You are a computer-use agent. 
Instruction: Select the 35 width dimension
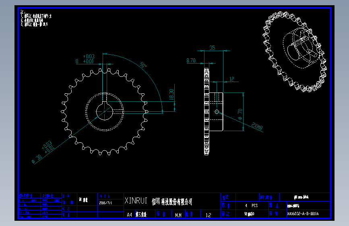[212, 47]
